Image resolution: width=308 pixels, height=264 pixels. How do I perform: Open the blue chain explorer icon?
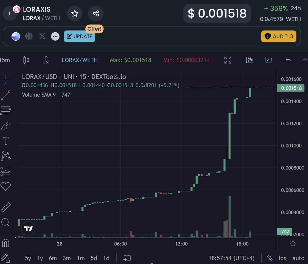16,37
